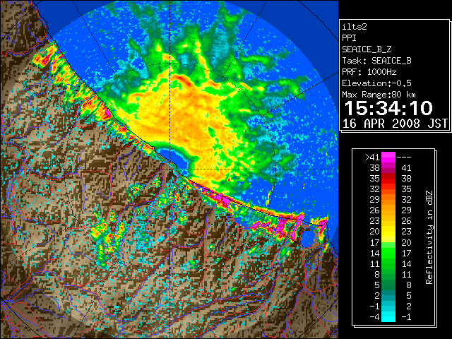Click the 'PRF: 1000Hz' line
The image size is (452, 339).
point(369,72)
